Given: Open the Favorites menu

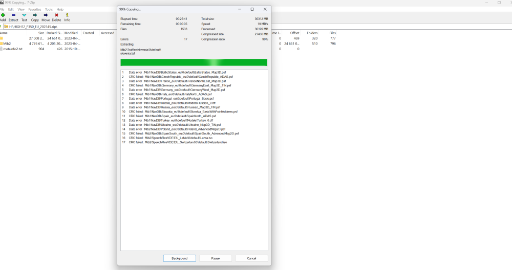Looking at the screenshot, I should tap(35, 9).
